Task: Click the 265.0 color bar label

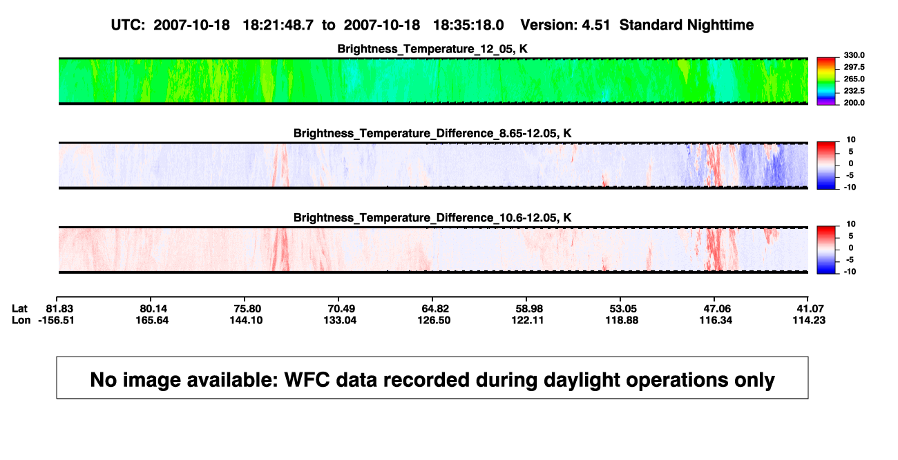Action: click(853, 79)
